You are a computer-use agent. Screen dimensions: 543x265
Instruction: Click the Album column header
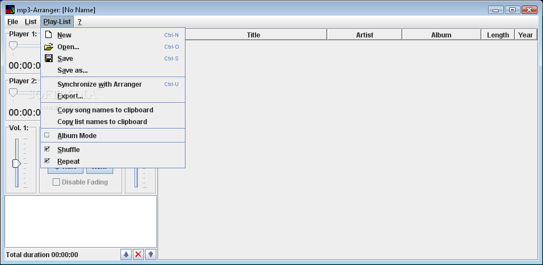(442, 35)
